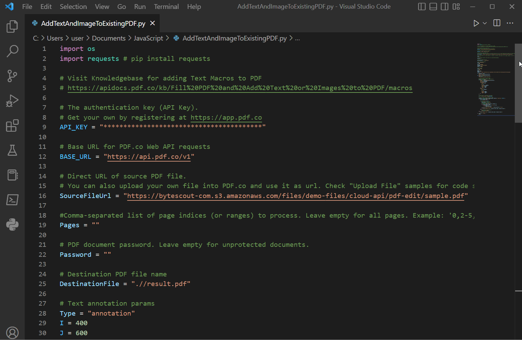
Task: Toggle primary side bar layout icon
Action: point(422,7)
